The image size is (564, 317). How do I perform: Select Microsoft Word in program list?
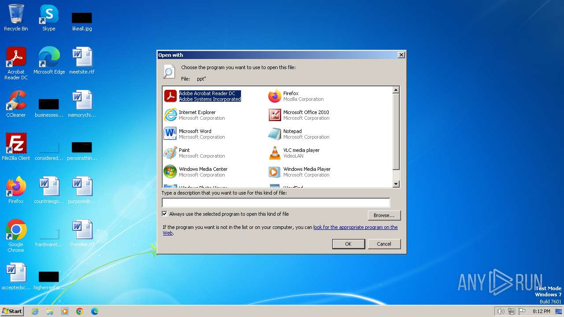click(195, 134)
